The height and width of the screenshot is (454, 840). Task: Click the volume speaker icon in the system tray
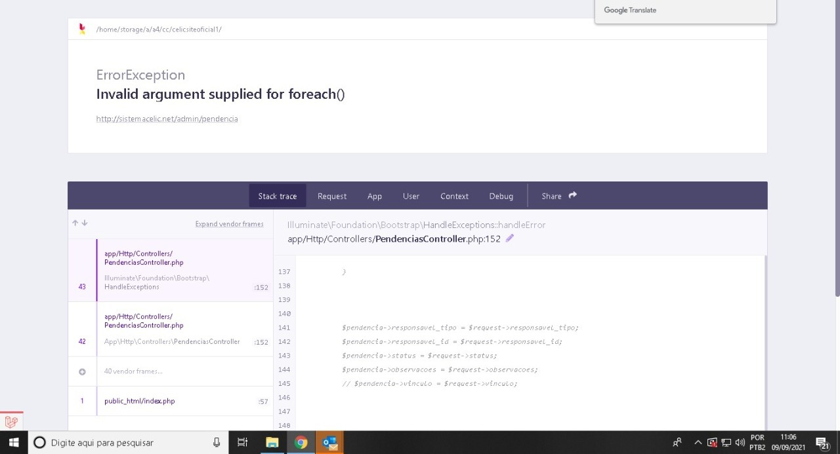pyautogui.click(x=740, y=442)
